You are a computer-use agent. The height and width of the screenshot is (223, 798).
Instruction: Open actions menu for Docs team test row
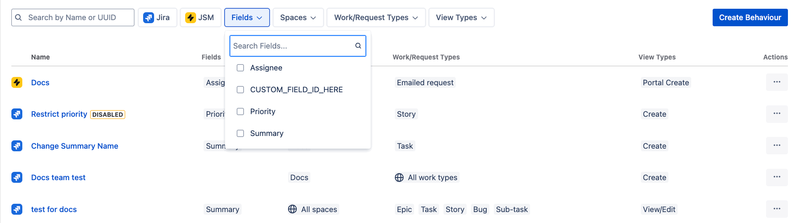[777, 177]
